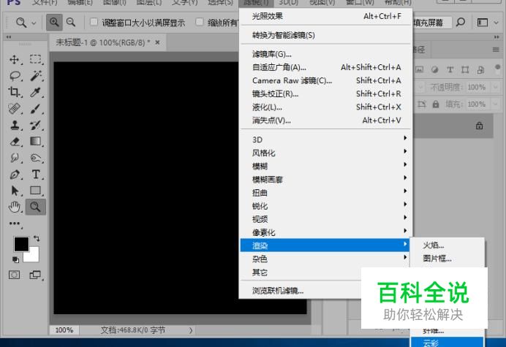Screen dimensions: 506x347
Task: Select the Rectangular Marquee tool
Action: pyautogui.click(x=36, y=59)
